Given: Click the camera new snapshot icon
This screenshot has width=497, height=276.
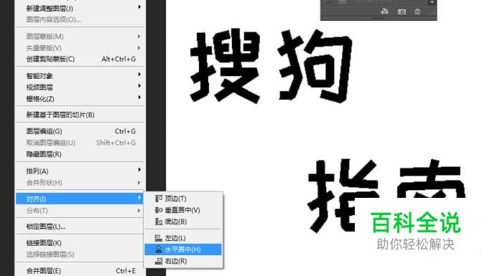Looking at the screenshot, I should (x=401, y=11).
